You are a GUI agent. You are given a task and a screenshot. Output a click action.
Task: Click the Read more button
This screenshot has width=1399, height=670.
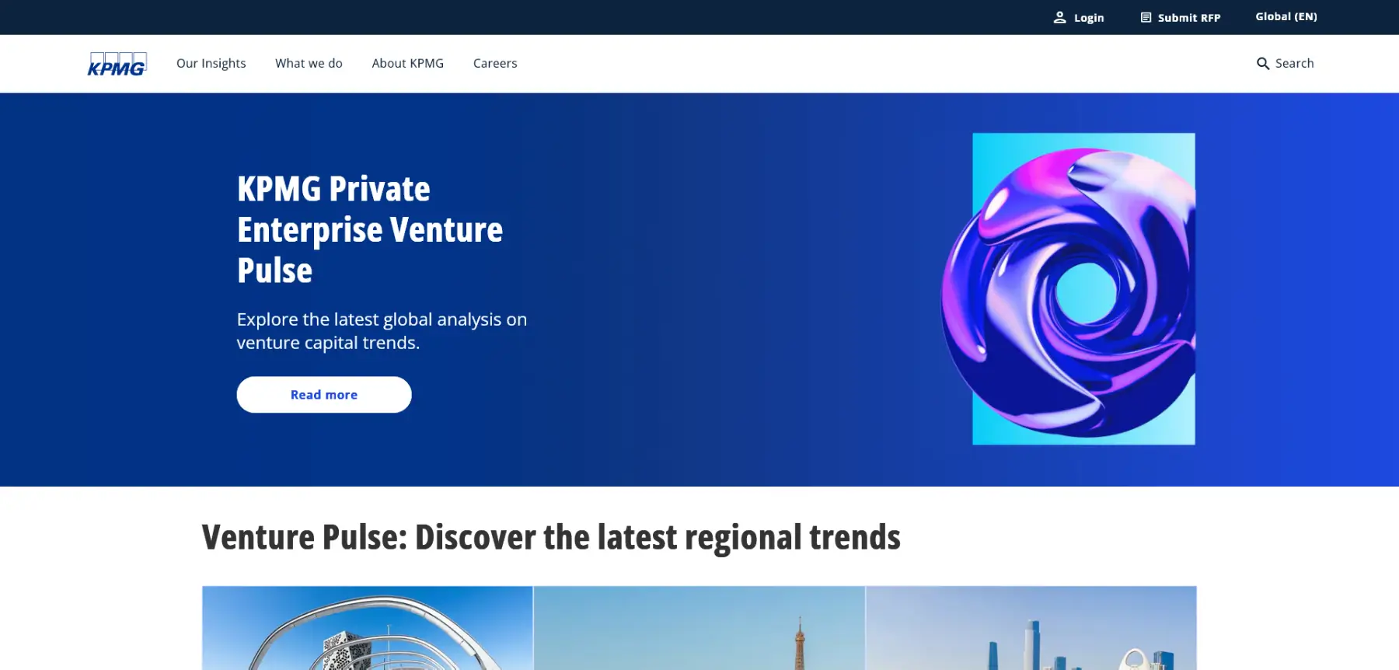click(324, 395)
